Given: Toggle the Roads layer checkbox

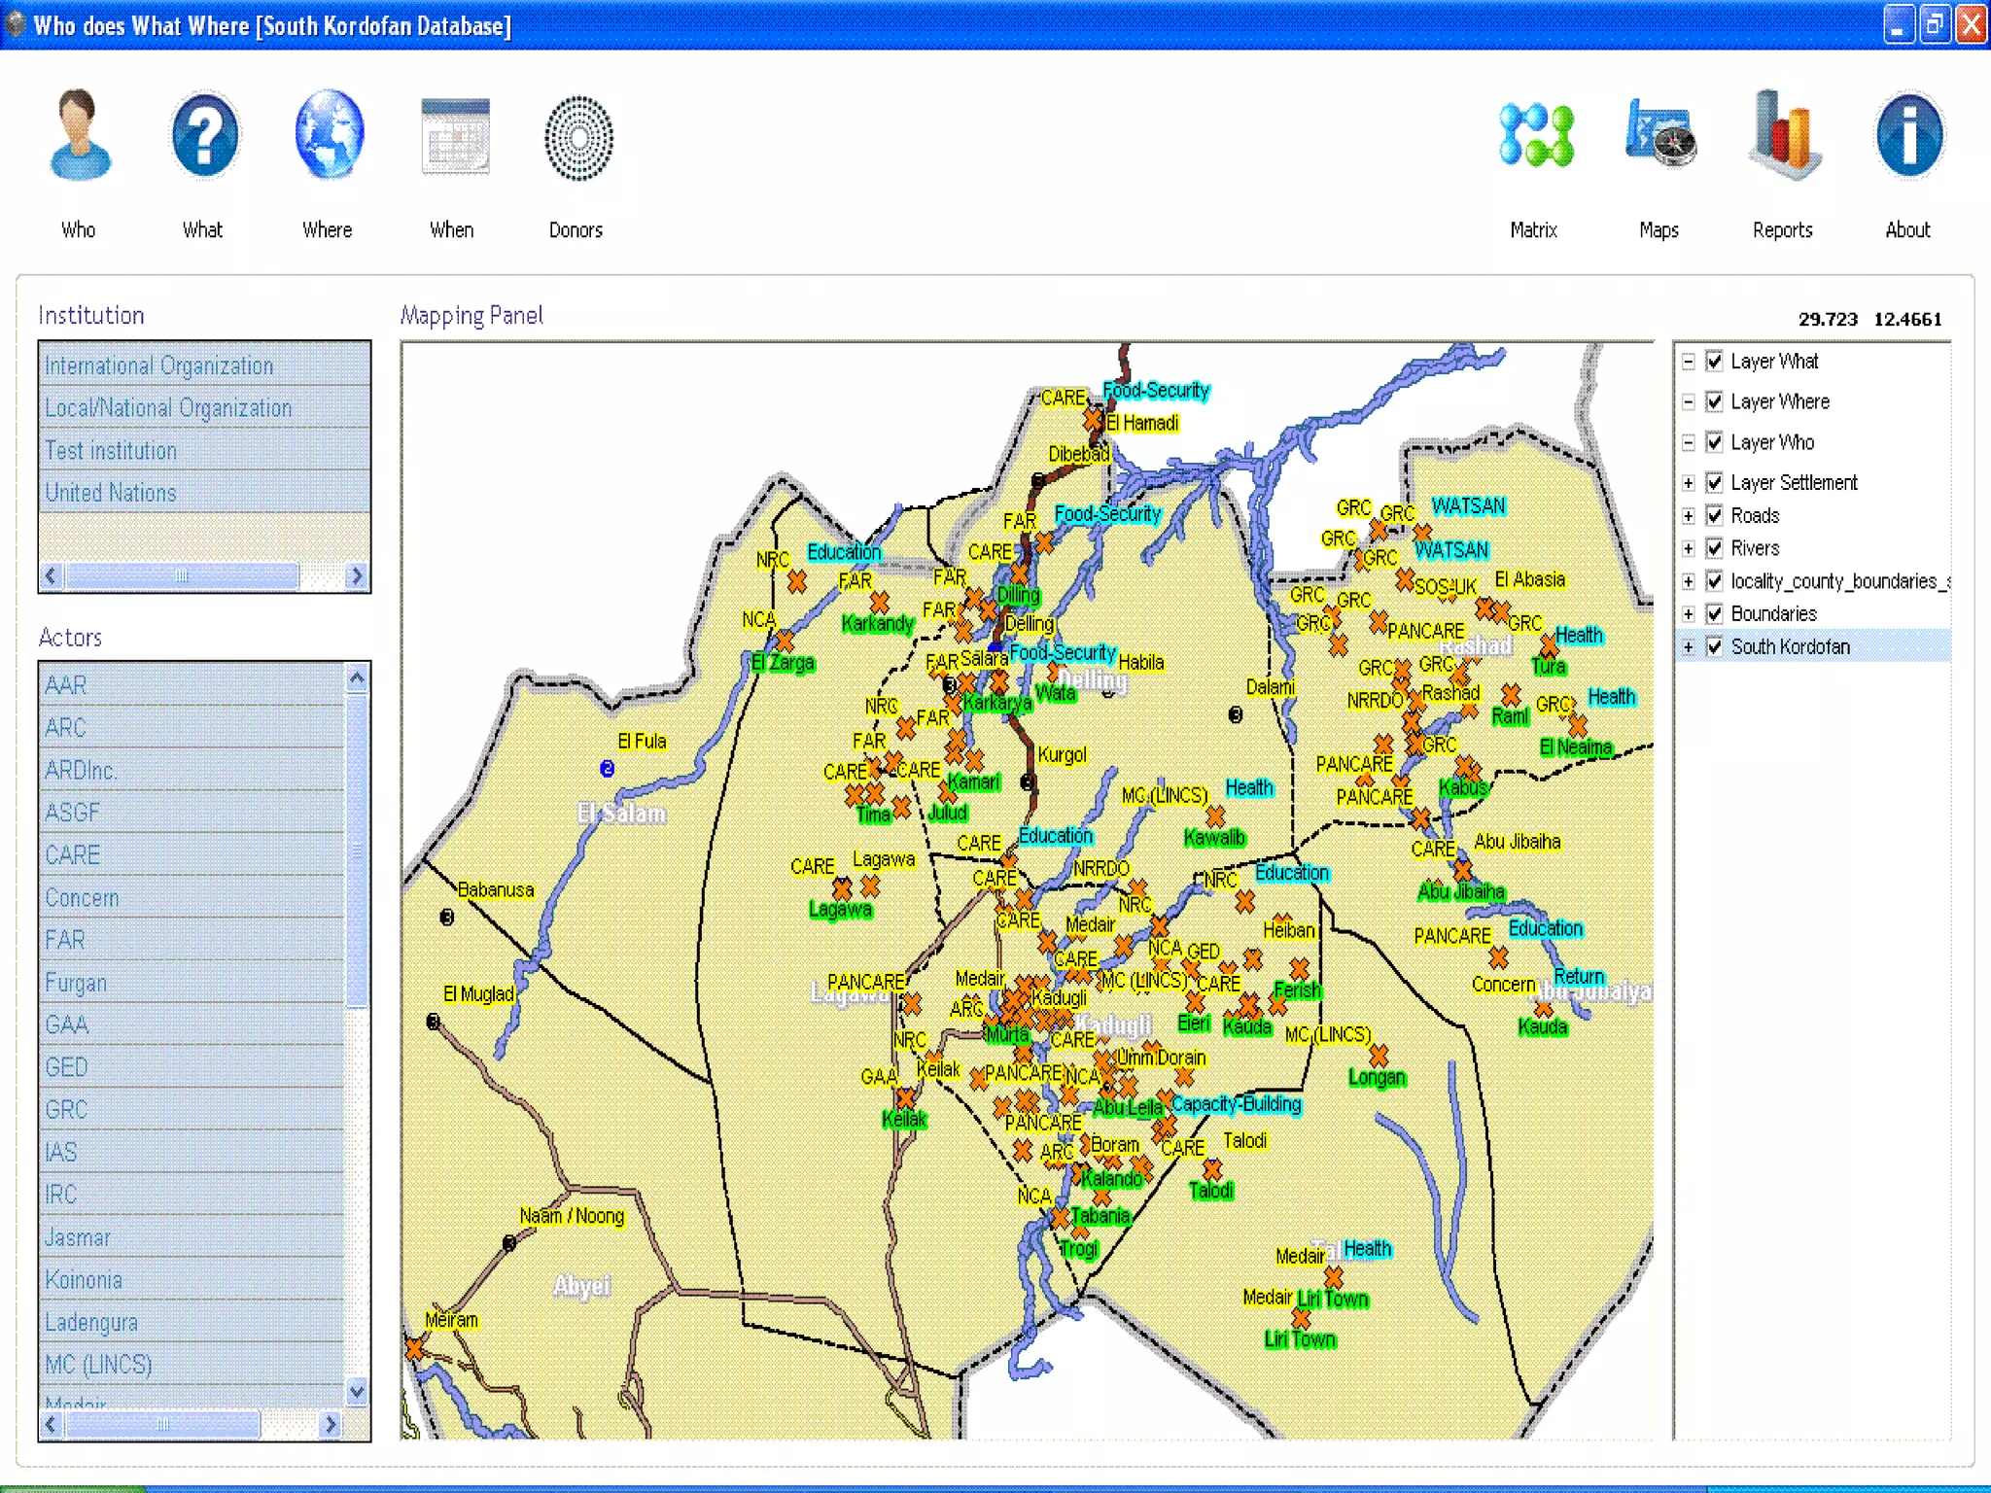Looking at the screenshot, I should (1715, 515).
